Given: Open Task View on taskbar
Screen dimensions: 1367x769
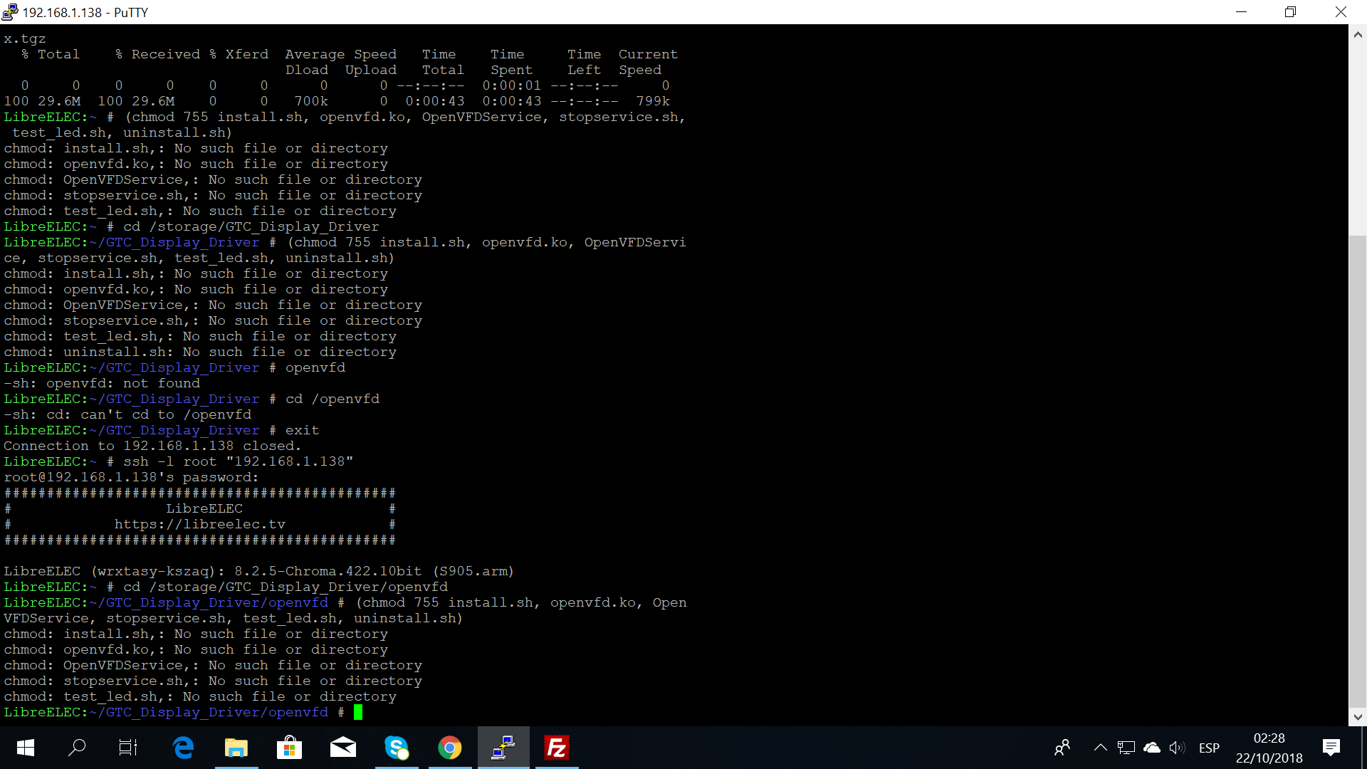Looking at the screenshot, I should [x=128, y=748].
